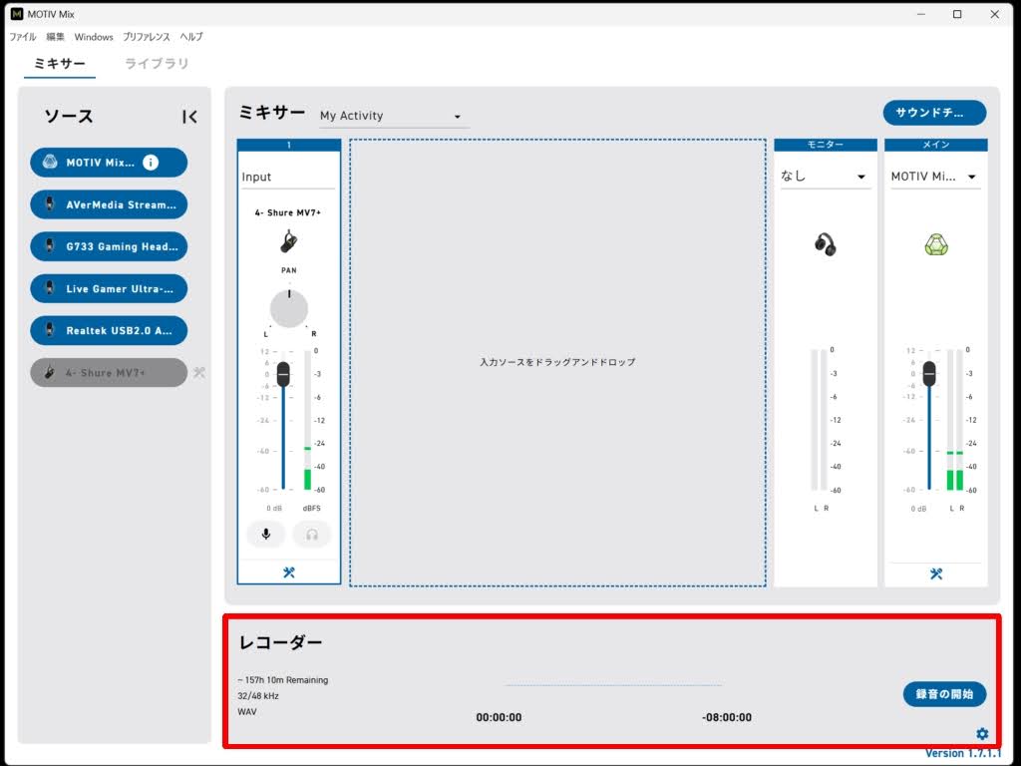Click the Input channel PAN knob
Screen dimensions: 1021x766
[289, 308]
